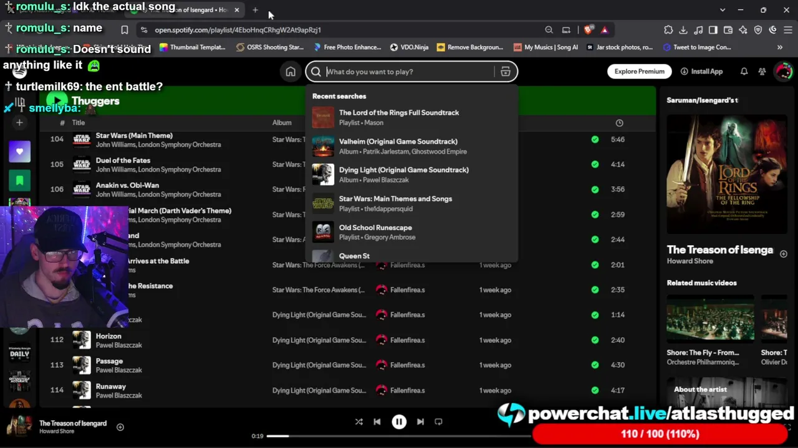Screen dimensions: 798x448
Task: Open the 'Shore: The Fly' related video thumbnail
Action: click(711, 320)
